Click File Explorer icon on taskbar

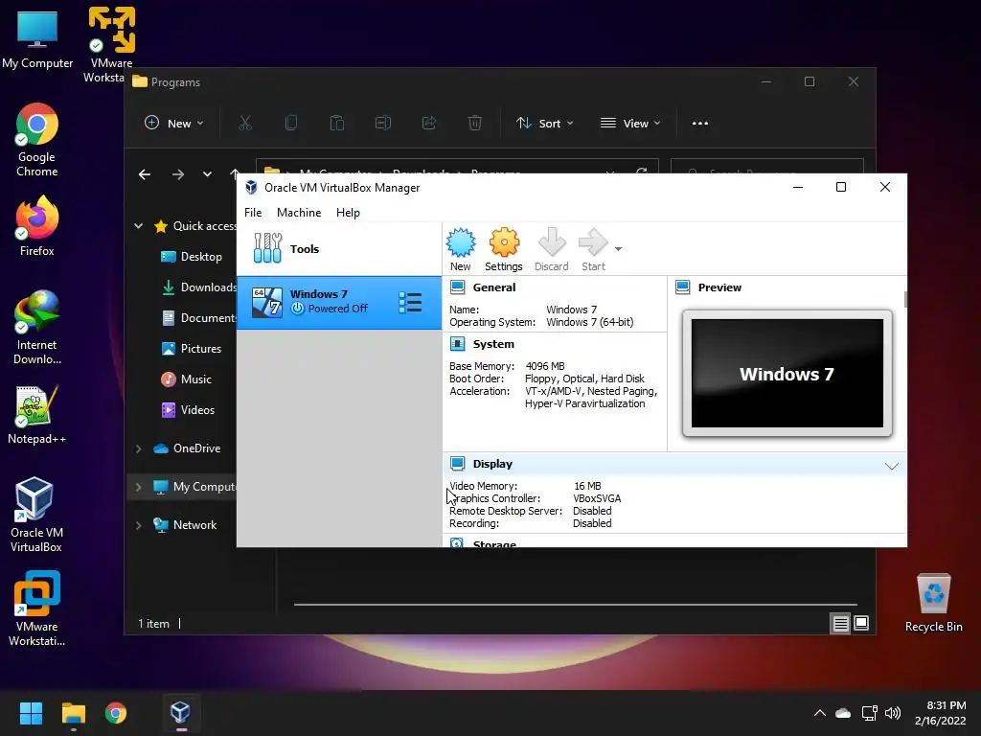pyautogui.click(x=73, y=713)
